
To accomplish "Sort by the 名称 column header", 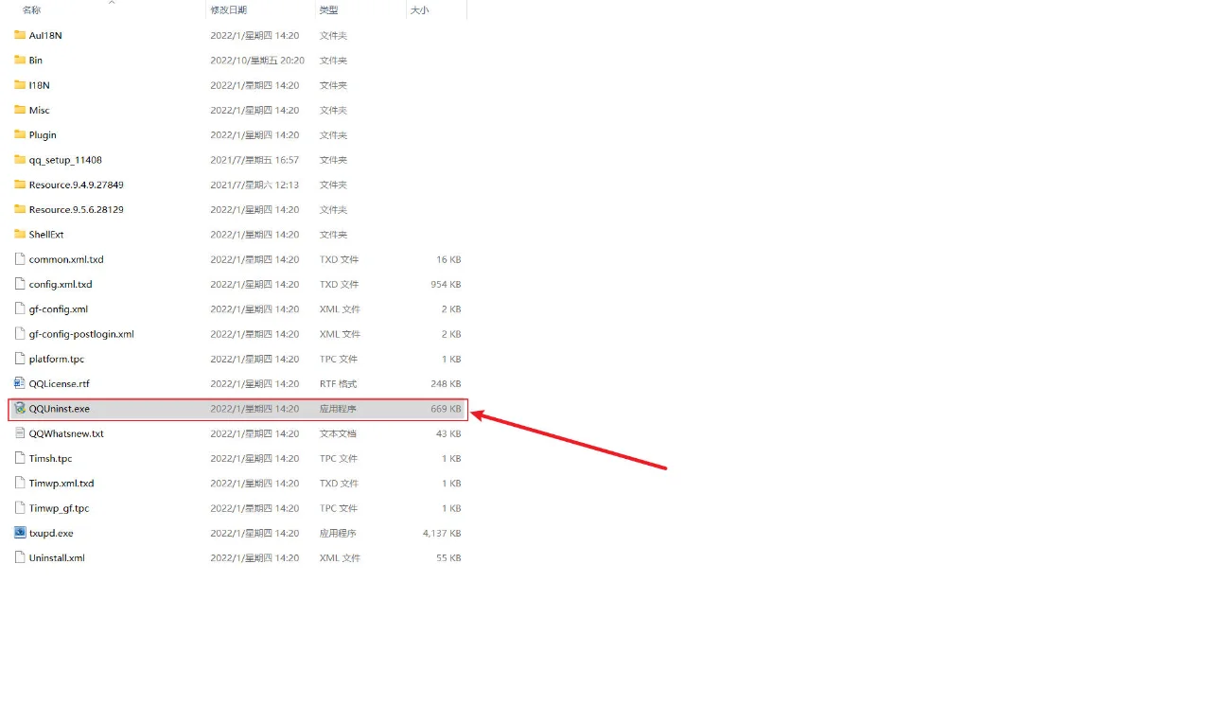I will pos(31,9).
